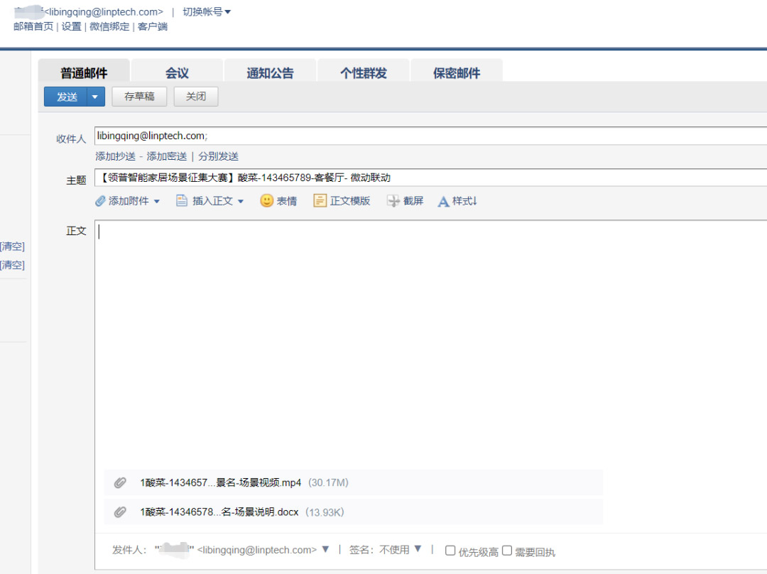Expand the Send button dropdown arrow
Viewport: 767px width, 574px height.
(x=96, y=97)
